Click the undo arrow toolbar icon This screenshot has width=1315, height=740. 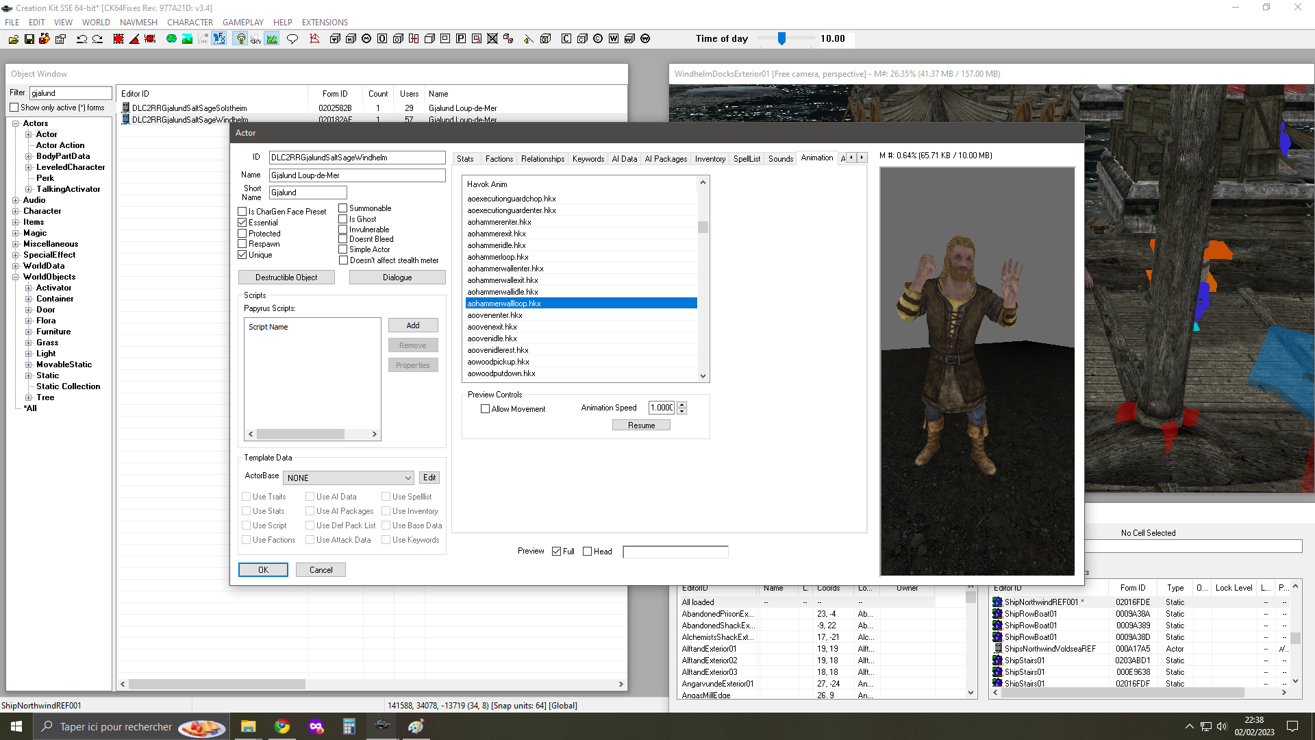point(82,39)
